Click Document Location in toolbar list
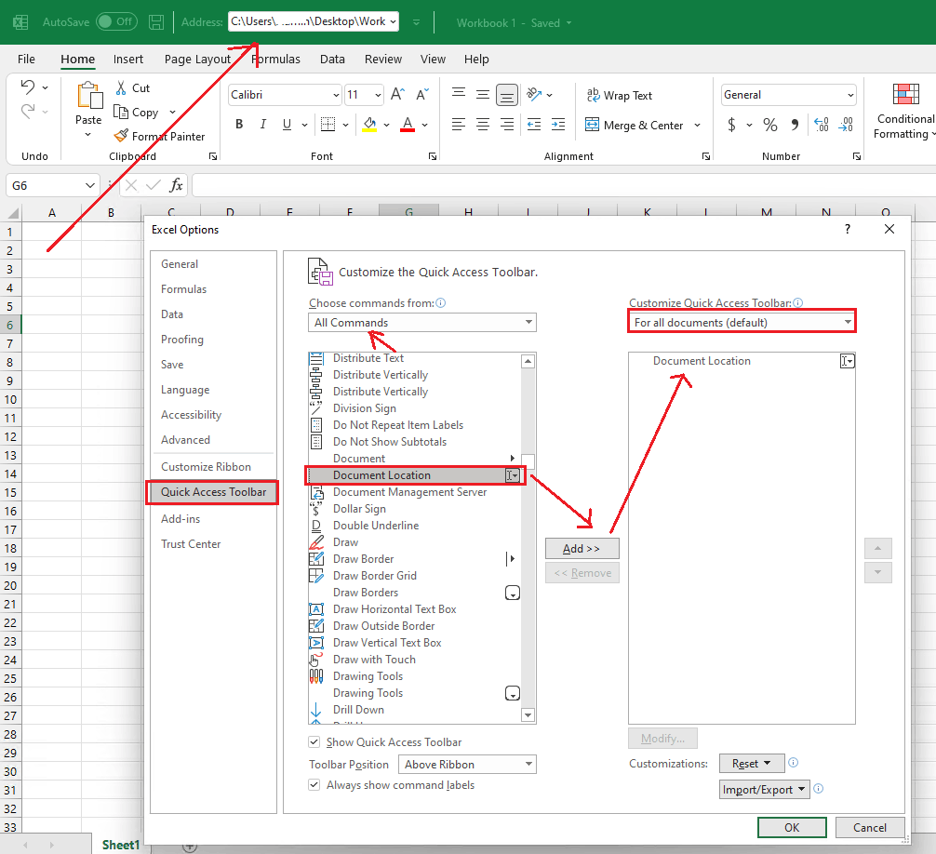 pos(742,360)
